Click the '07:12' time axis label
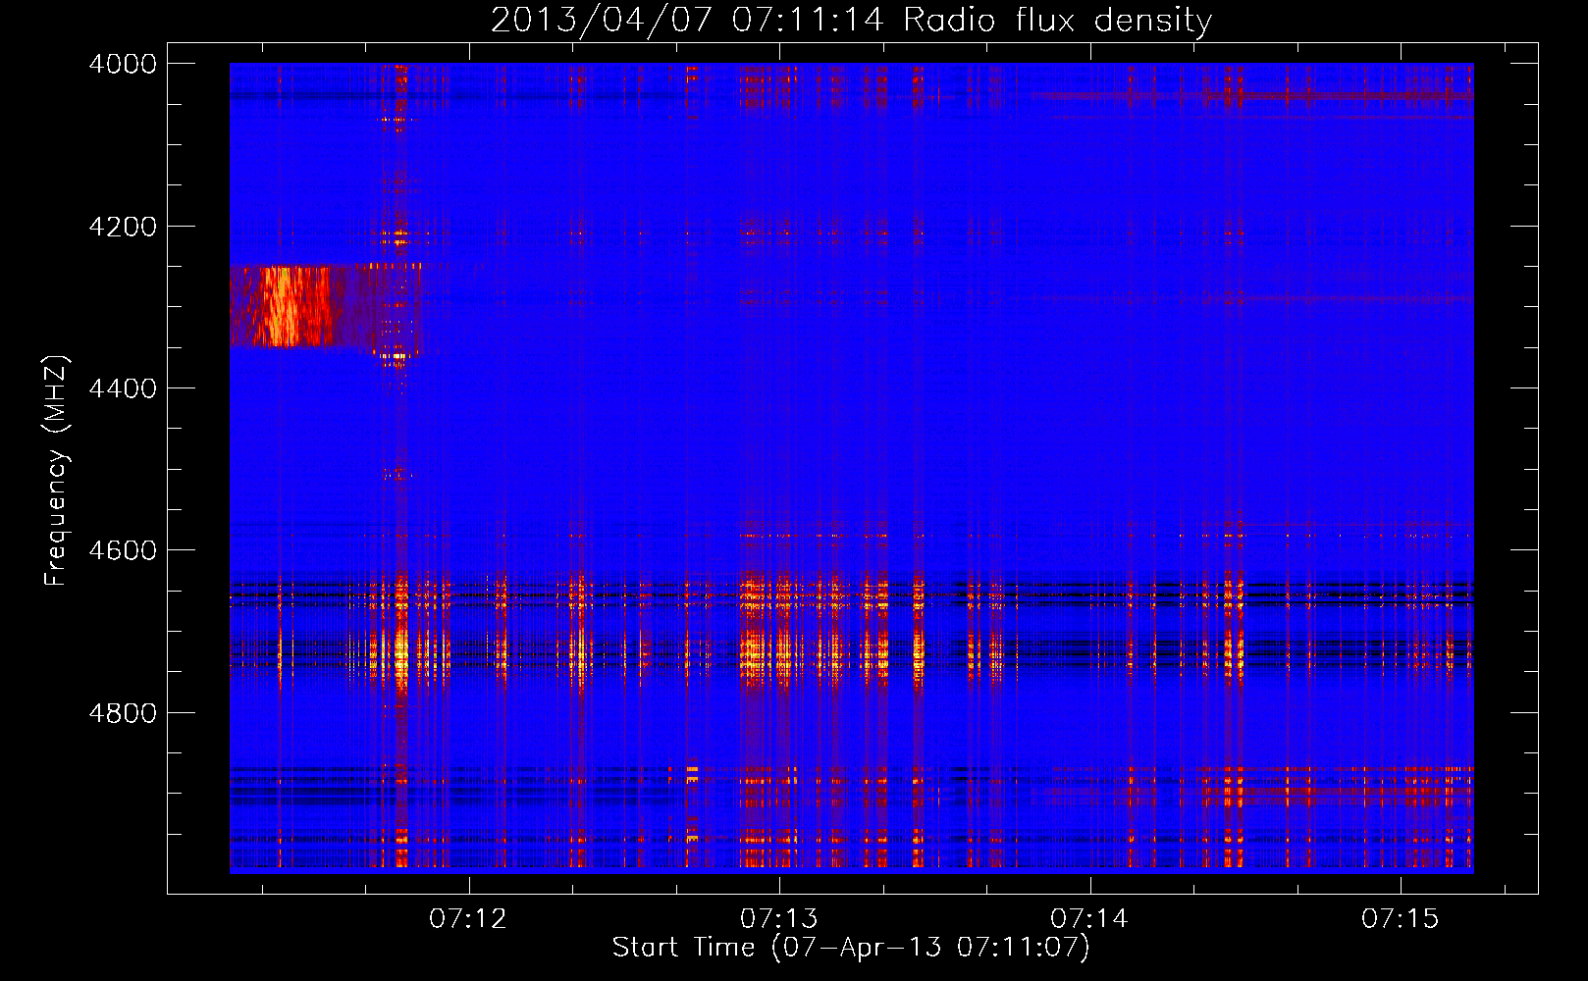Viewport: 1588px width, 981px height. 468,918
